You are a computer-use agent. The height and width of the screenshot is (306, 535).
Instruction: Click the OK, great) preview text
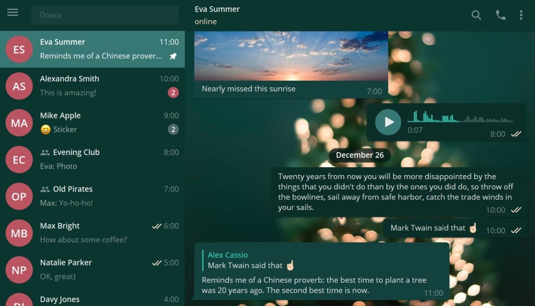[58, 276]
